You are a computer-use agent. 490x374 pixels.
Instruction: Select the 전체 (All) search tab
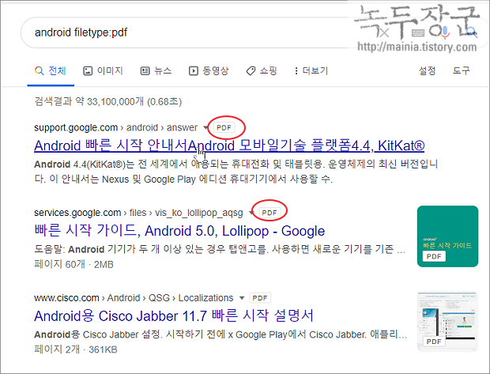pos(51,71)
